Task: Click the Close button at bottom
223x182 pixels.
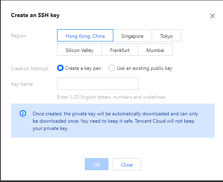Action: point(127,164)
